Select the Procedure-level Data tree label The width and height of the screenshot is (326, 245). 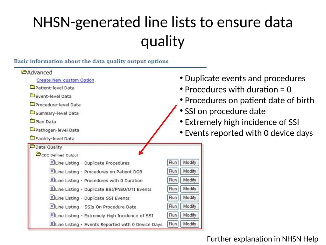pos(58,105)
